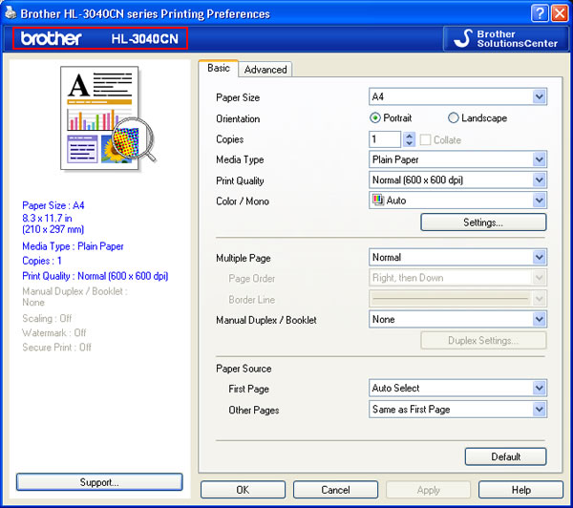
Task: Open the Print Quality dropdown
Action: [x=457, y=180]
